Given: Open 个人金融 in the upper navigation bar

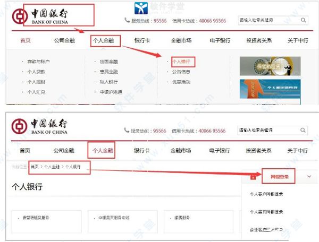Looking at the screenshot, I should (103, 40).
